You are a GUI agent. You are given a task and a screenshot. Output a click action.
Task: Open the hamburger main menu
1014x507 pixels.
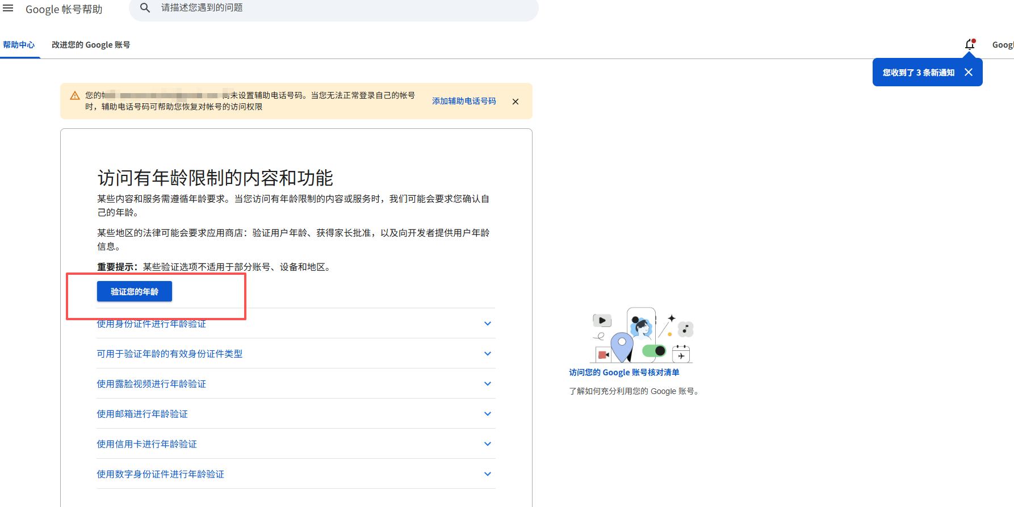tap(8, 9)
